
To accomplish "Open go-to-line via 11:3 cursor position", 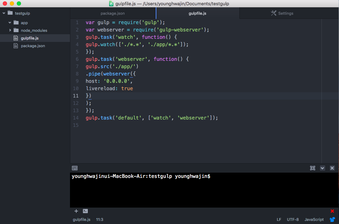I will coord(100,219).
